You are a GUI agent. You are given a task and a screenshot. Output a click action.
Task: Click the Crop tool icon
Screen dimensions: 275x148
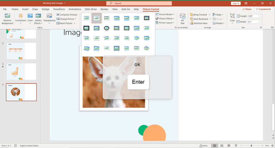click(232, 16)
